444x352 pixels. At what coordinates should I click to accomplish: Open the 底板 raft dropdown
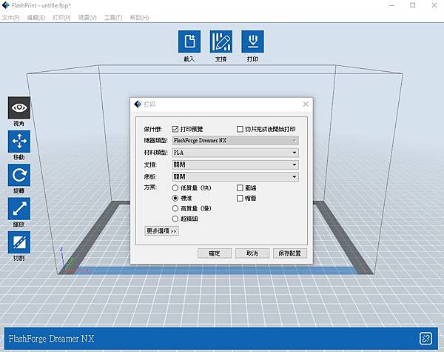pos(235,177)
